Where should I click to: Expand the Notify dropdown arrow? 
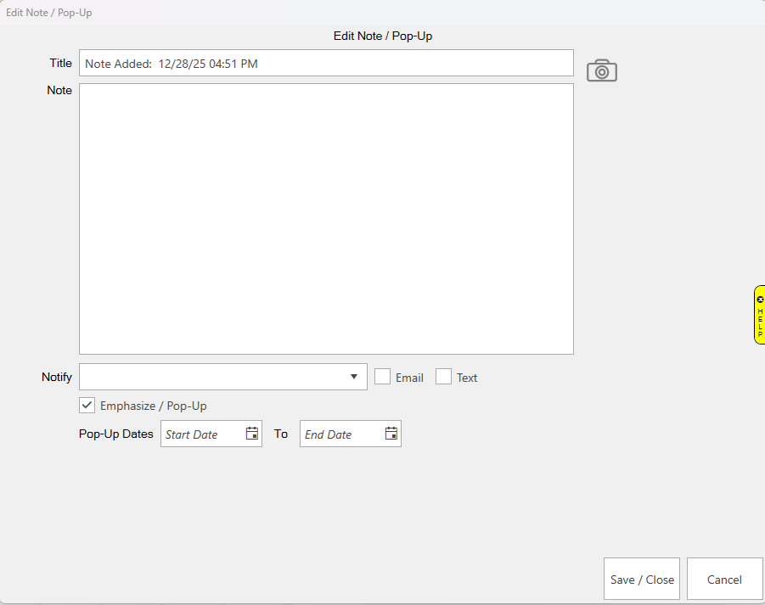click(x=354, y=377)
